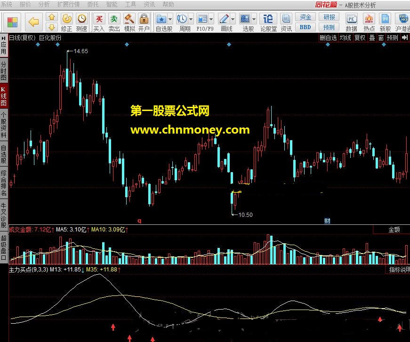Click the red q marker below chart
The image size is (410, 342).
pyautogui.click(x=139, y=221)
